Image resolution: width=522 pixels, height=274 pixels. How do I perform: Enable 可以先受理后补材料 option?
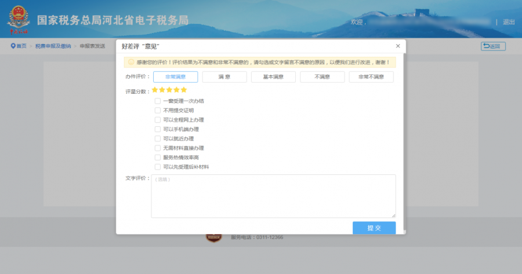tap(158, 167)
